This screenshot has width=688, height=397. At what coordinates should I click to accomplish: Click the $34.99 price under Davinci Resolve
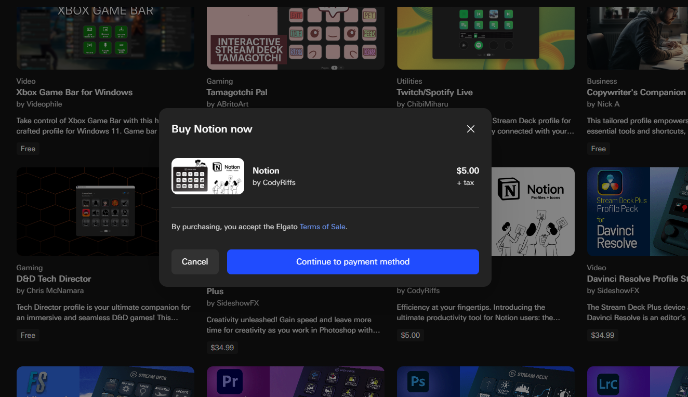pyautogui.click(x=603, y=335)
